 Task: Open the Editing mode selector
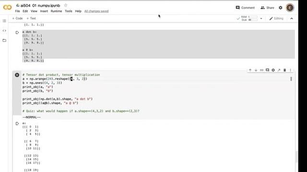pos(276,18)
